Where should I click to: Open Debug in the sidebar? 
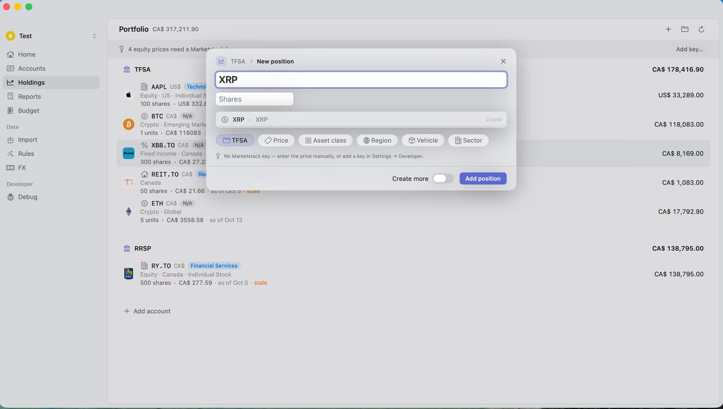coord(51,197)
